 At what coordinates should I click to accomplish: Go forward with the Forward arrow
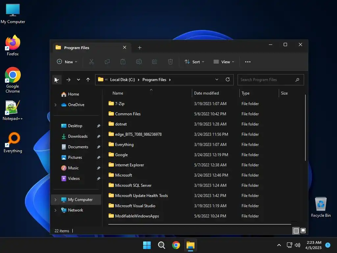[68, 80]
